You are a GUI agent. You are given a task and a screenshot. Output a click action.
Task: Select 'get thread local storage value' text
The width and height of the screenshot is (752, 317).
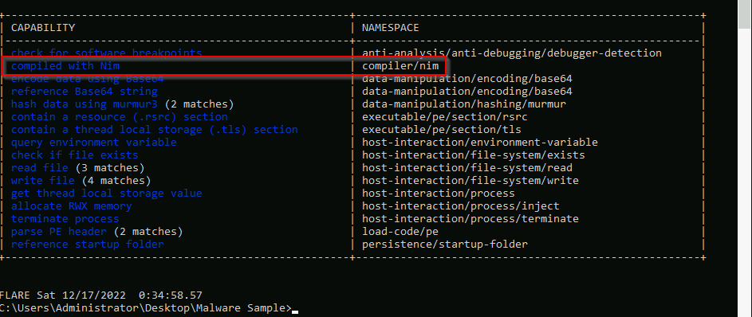click(107, 194)
